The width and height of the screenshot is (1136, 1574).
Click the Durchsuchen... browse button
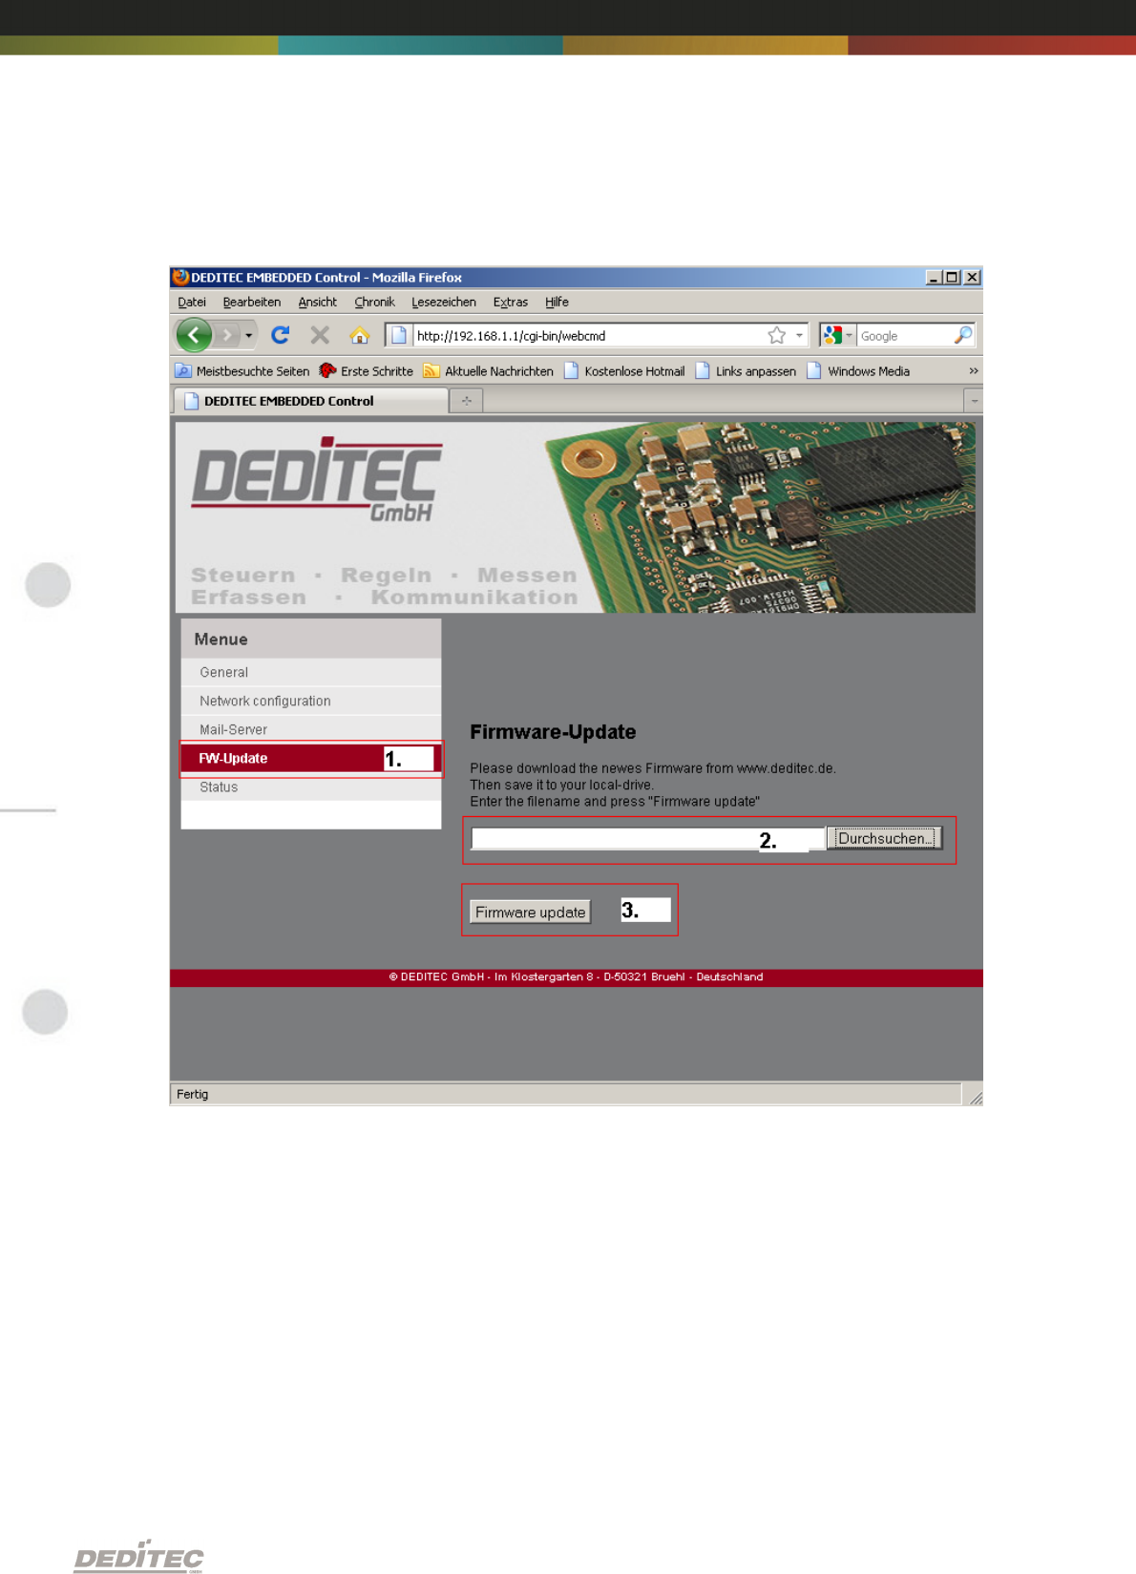tap(884, 838)
